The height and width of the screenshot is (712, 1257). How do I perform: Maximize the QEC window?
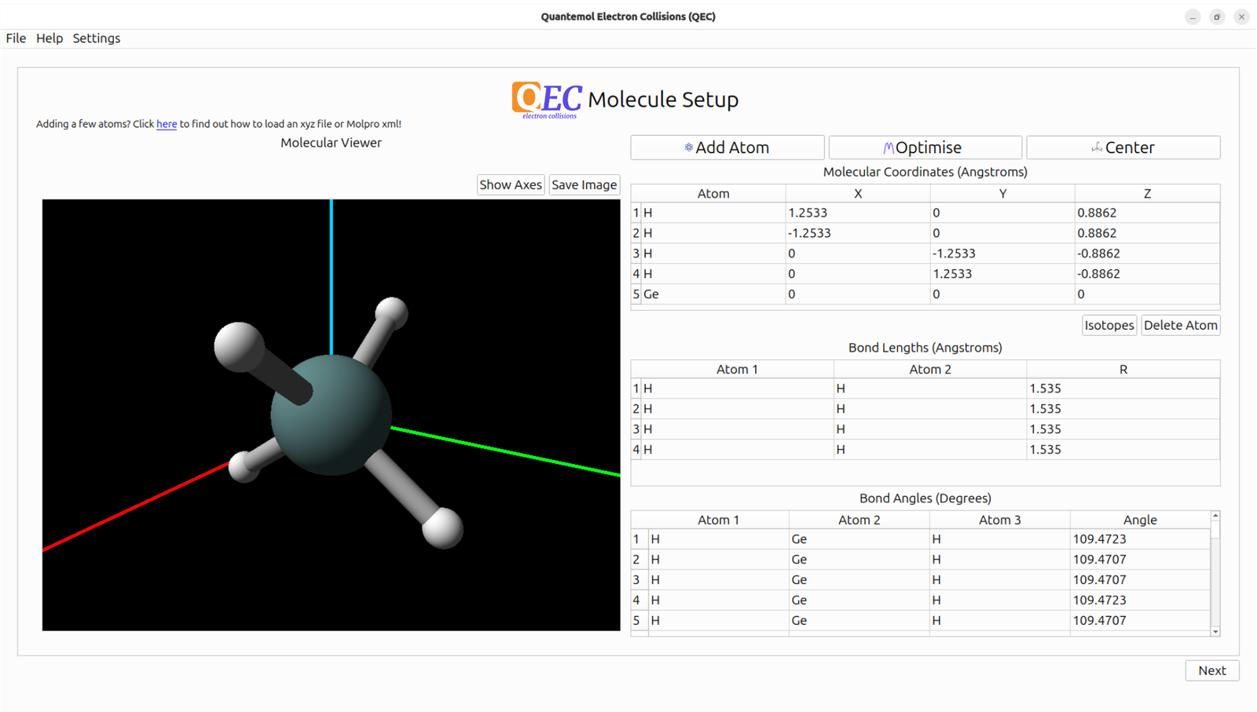[1217, 16]
